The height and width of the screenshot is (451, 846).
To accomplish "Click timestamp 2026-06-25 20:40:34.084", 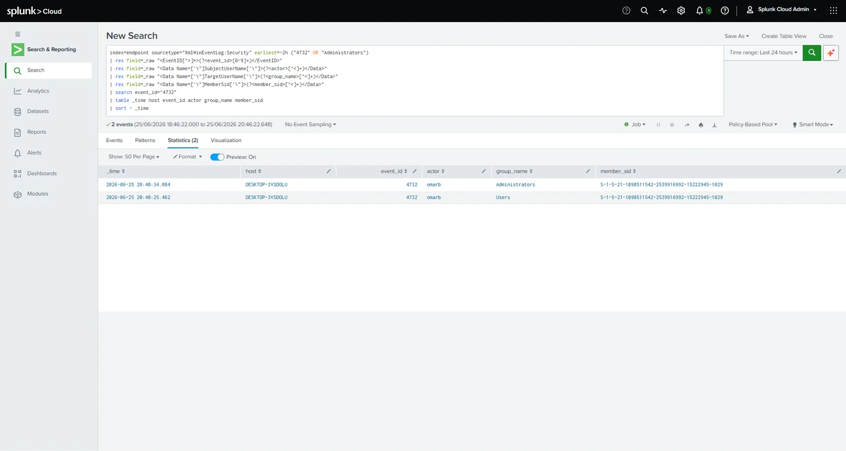I will pos(138,185).
